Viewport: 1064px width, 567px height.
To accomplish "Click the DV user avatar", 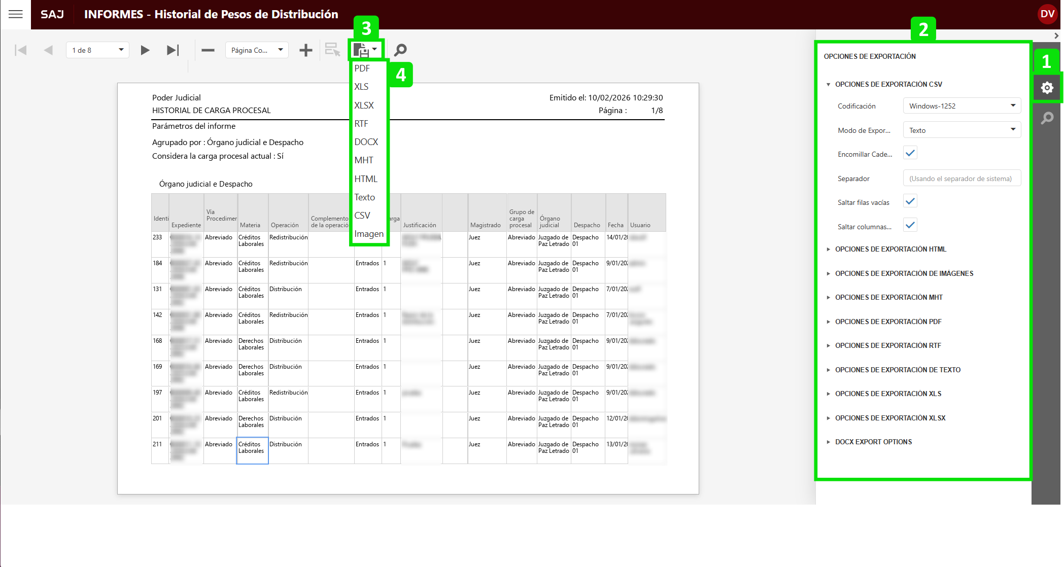I will click(1047, 14).
